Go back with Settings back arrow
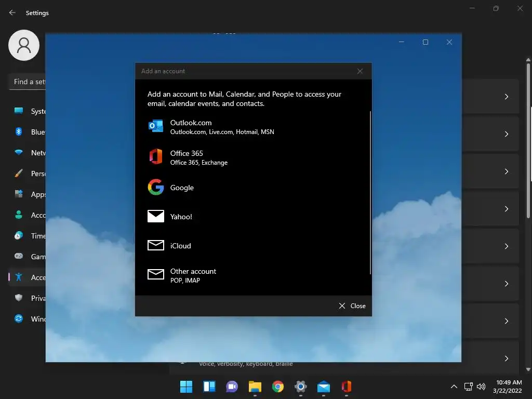This screenshot has width=532, height=399. tap(12, 12)
